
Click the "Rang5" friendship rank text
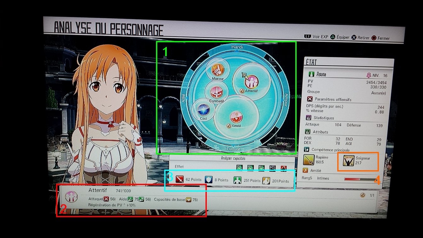(307, 178)
